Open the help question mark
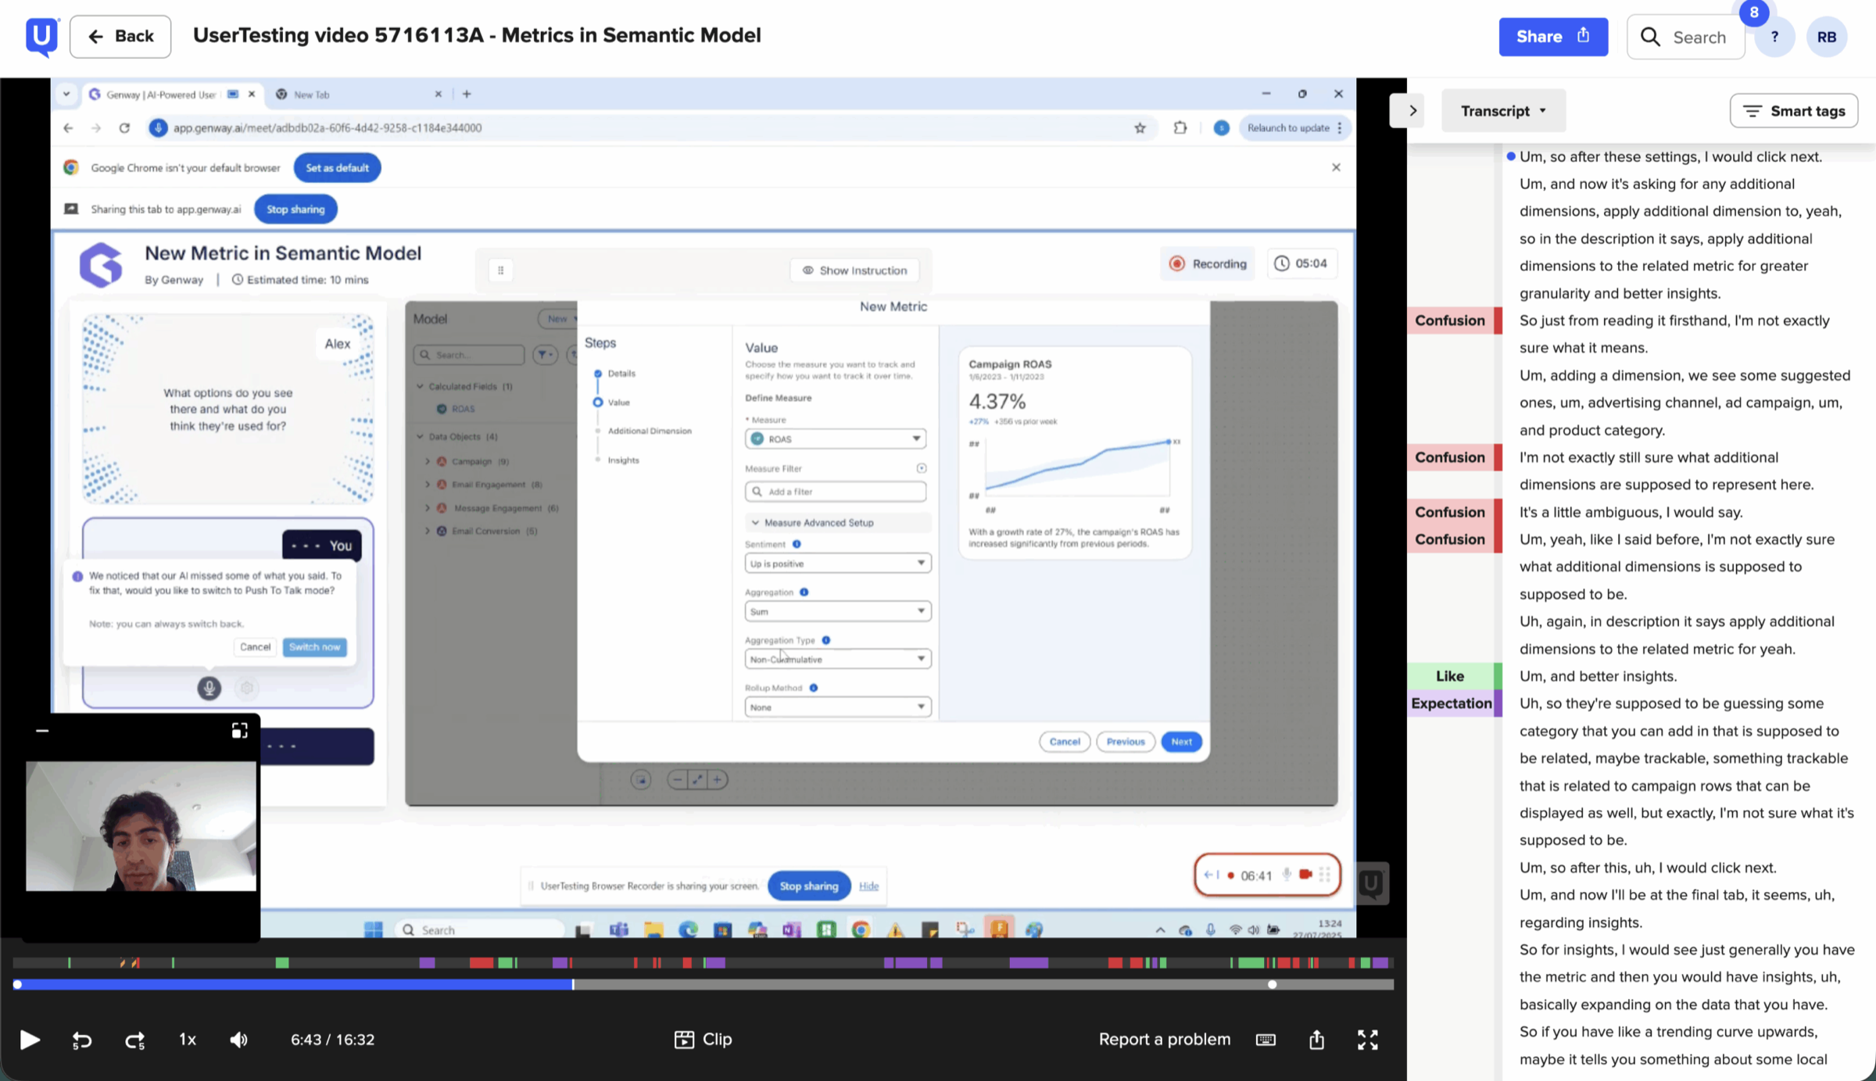This screenshot has height=1081, width=1876. pos(1774,37)
